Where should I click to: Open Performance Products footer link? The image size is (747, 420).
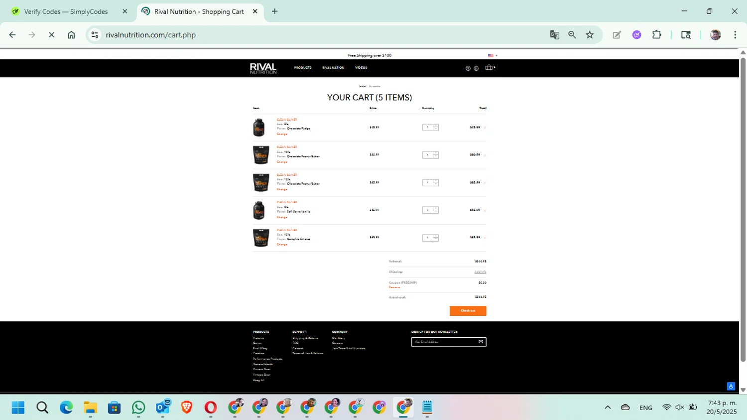267,359
